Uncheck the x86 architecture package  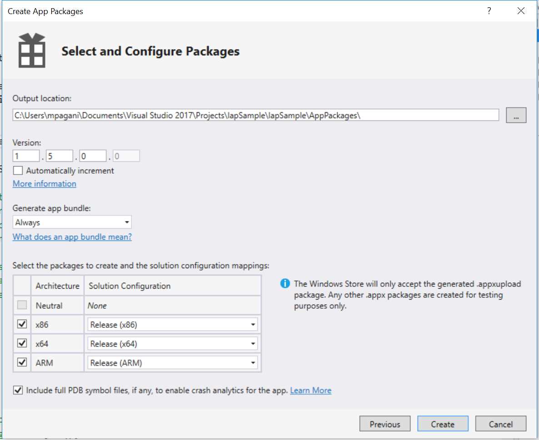(22, 324)
